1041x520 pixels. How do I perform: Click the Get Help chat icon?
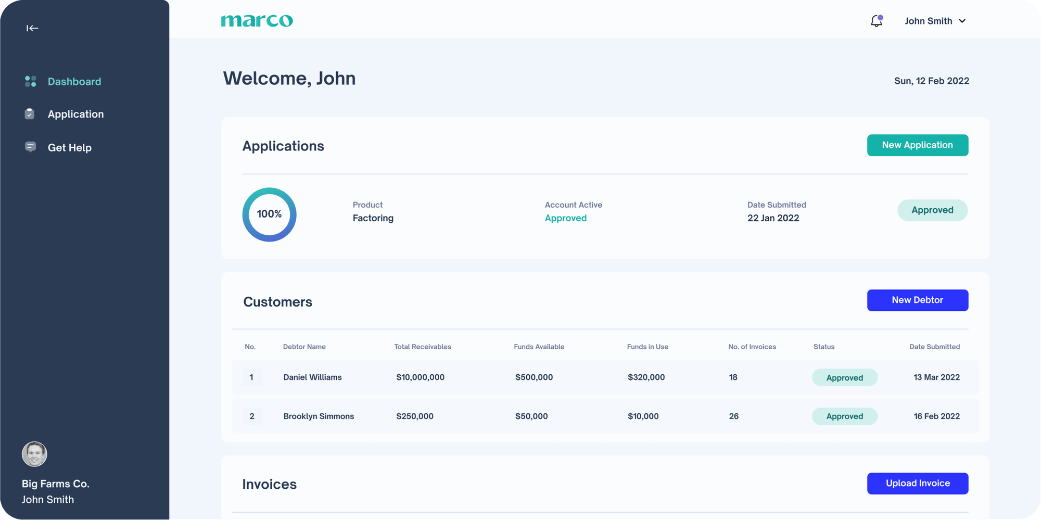pos(30,147)
